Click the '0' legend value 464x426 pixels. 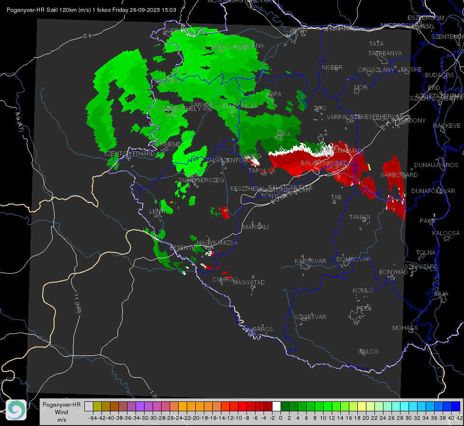pyautogui.click(x=281, y=418)
